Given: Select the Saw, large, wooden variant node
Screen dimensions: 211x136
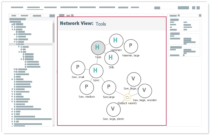Looking at the screenshot, I should coord(145,91).
